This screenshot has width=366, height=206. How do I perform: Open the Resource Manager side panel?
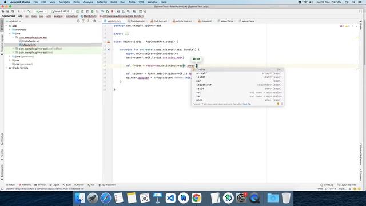(x=2, y=45)
